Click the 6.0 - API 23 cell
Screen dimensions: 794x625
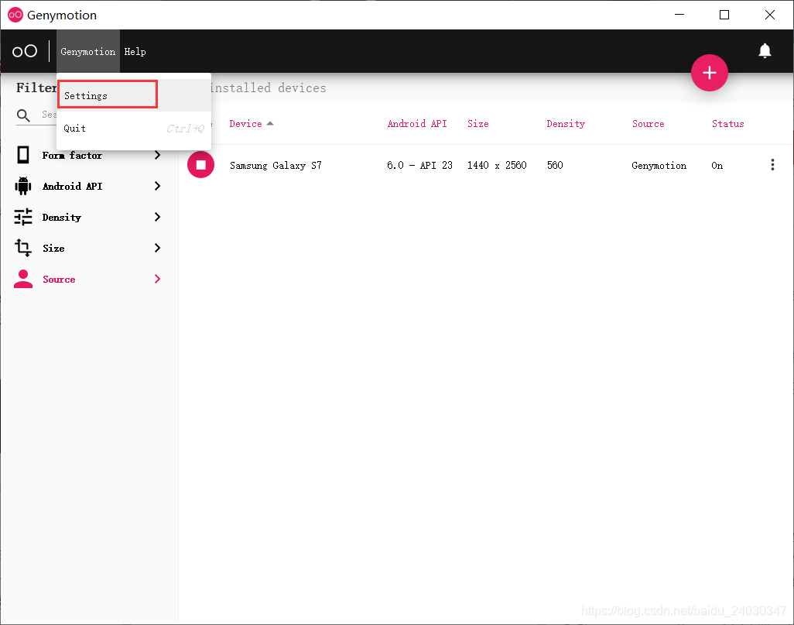pos(419,165)
